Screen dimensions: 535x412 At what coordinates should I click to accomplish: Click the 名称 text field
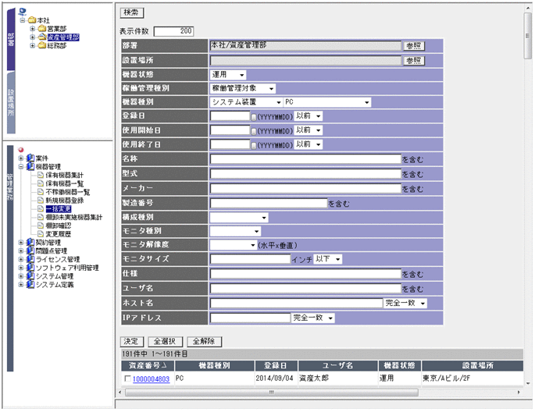[x=305, y=159]
